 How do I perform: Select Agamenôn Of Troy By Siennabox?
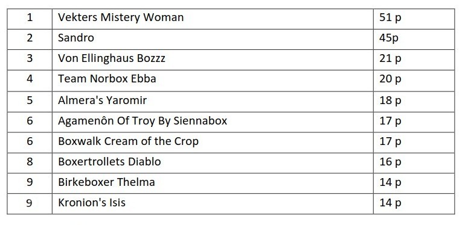213,122
